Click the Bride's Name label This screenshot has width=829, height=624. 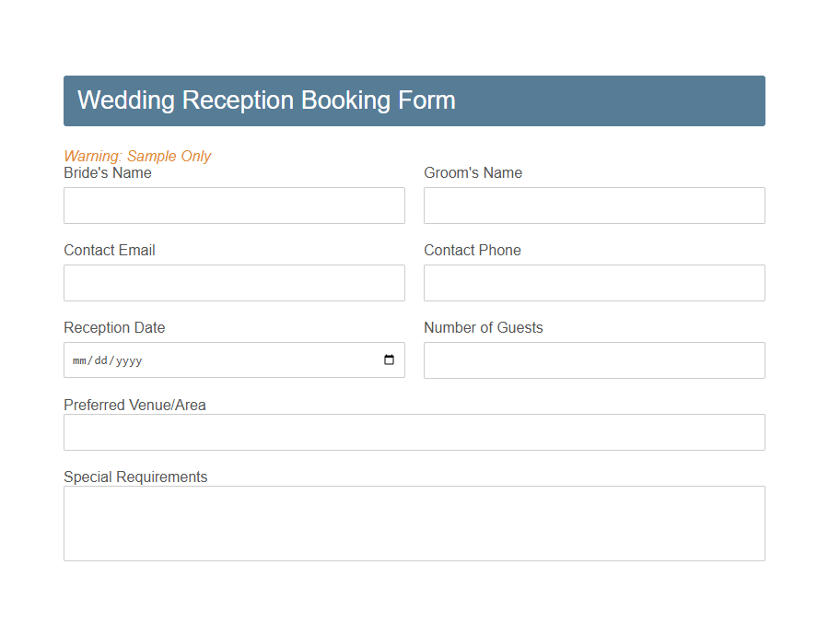tap(108, 172)
